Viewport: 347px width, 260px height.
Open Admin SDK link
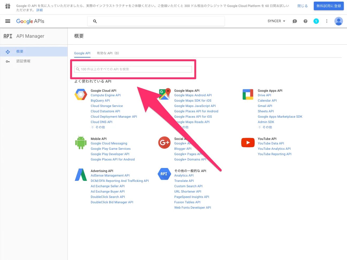click(266, 122)
